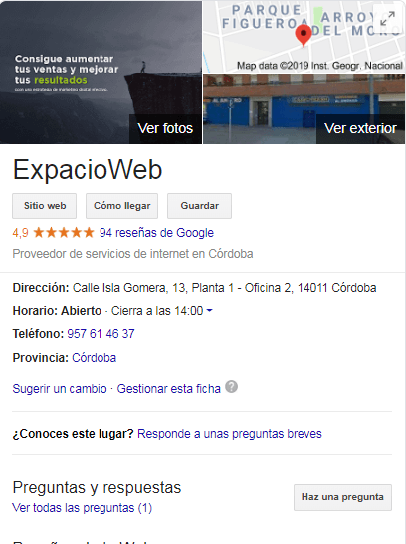Click the Haz una pregunta button
Viewport: 406px width, 544px height.
pos(343,497)
